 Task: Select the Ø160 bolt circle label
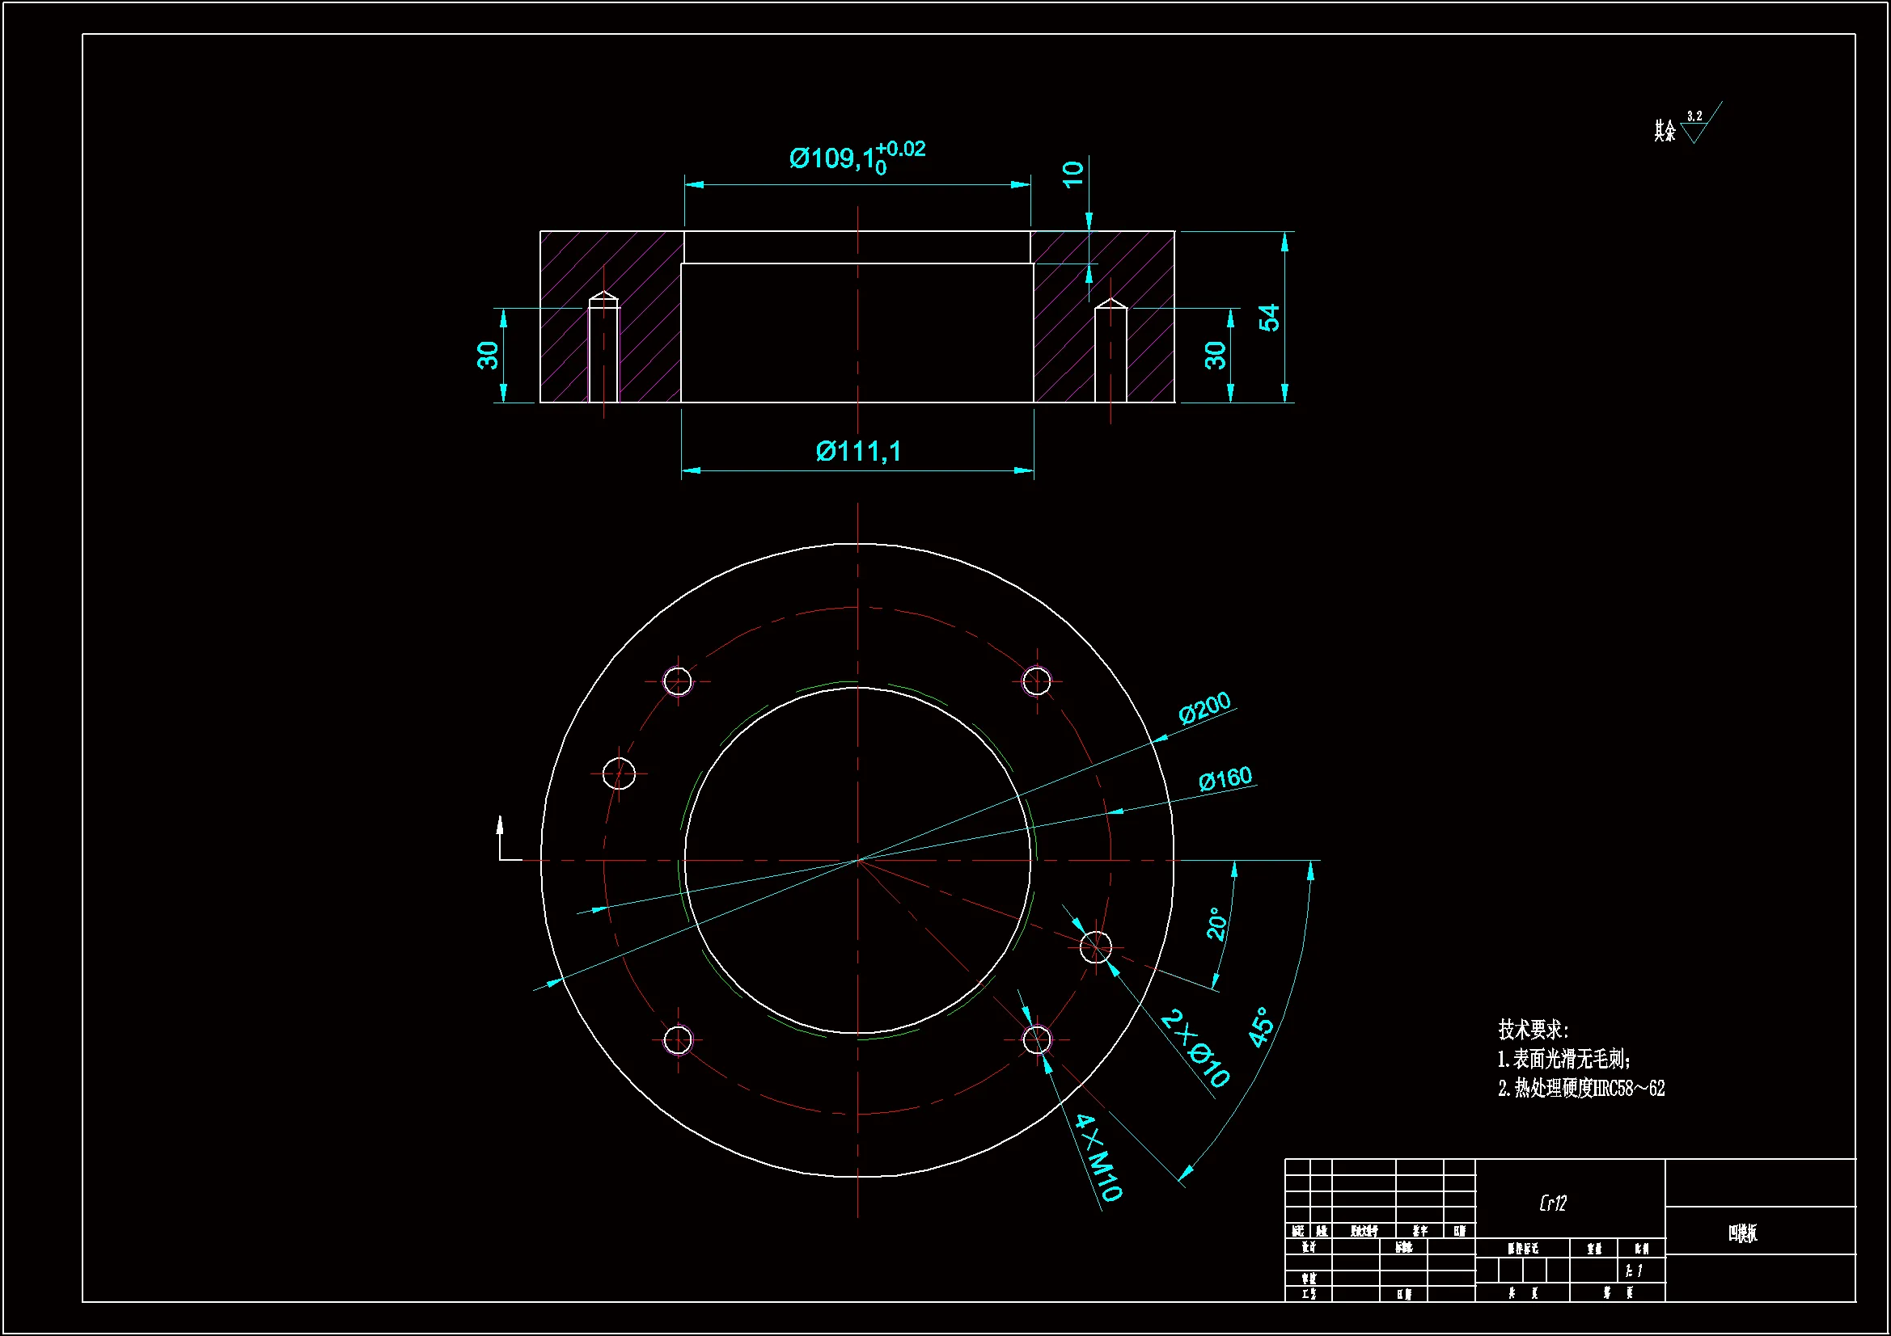1225,778
